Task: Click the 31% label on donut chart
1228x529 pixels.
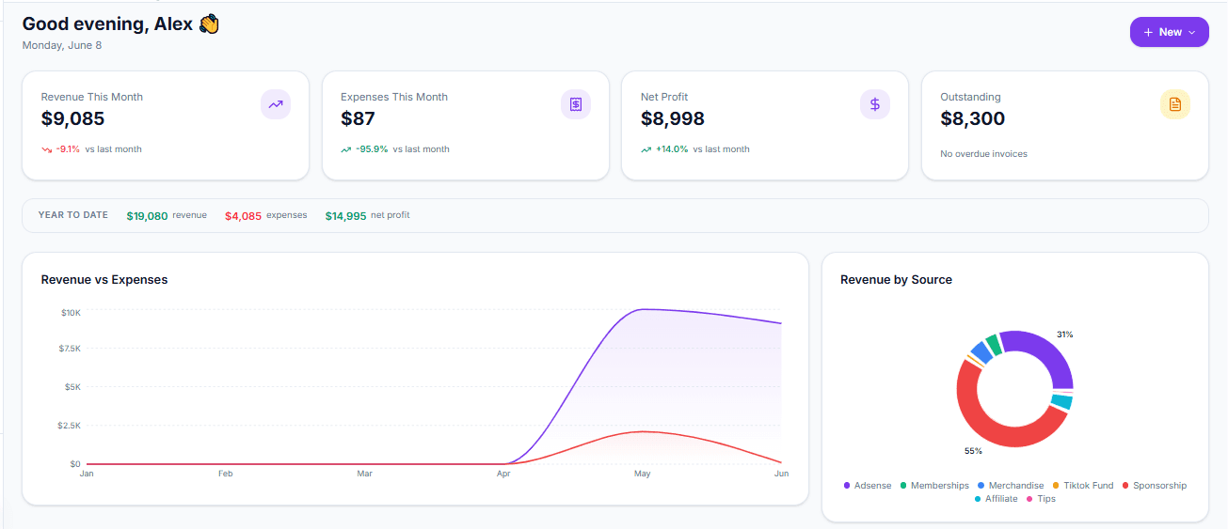Action: click(x=1064, y=335)
